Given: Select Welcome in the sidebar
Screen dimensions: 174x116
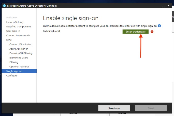Looking at the screenshot, I should coord(11,18).
